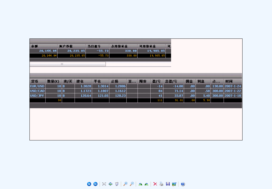Image resolution: width=272 pixels, height=189 pixels.
Task: Fit image to window with Best Fit
Action: click(x=104, y=184)
